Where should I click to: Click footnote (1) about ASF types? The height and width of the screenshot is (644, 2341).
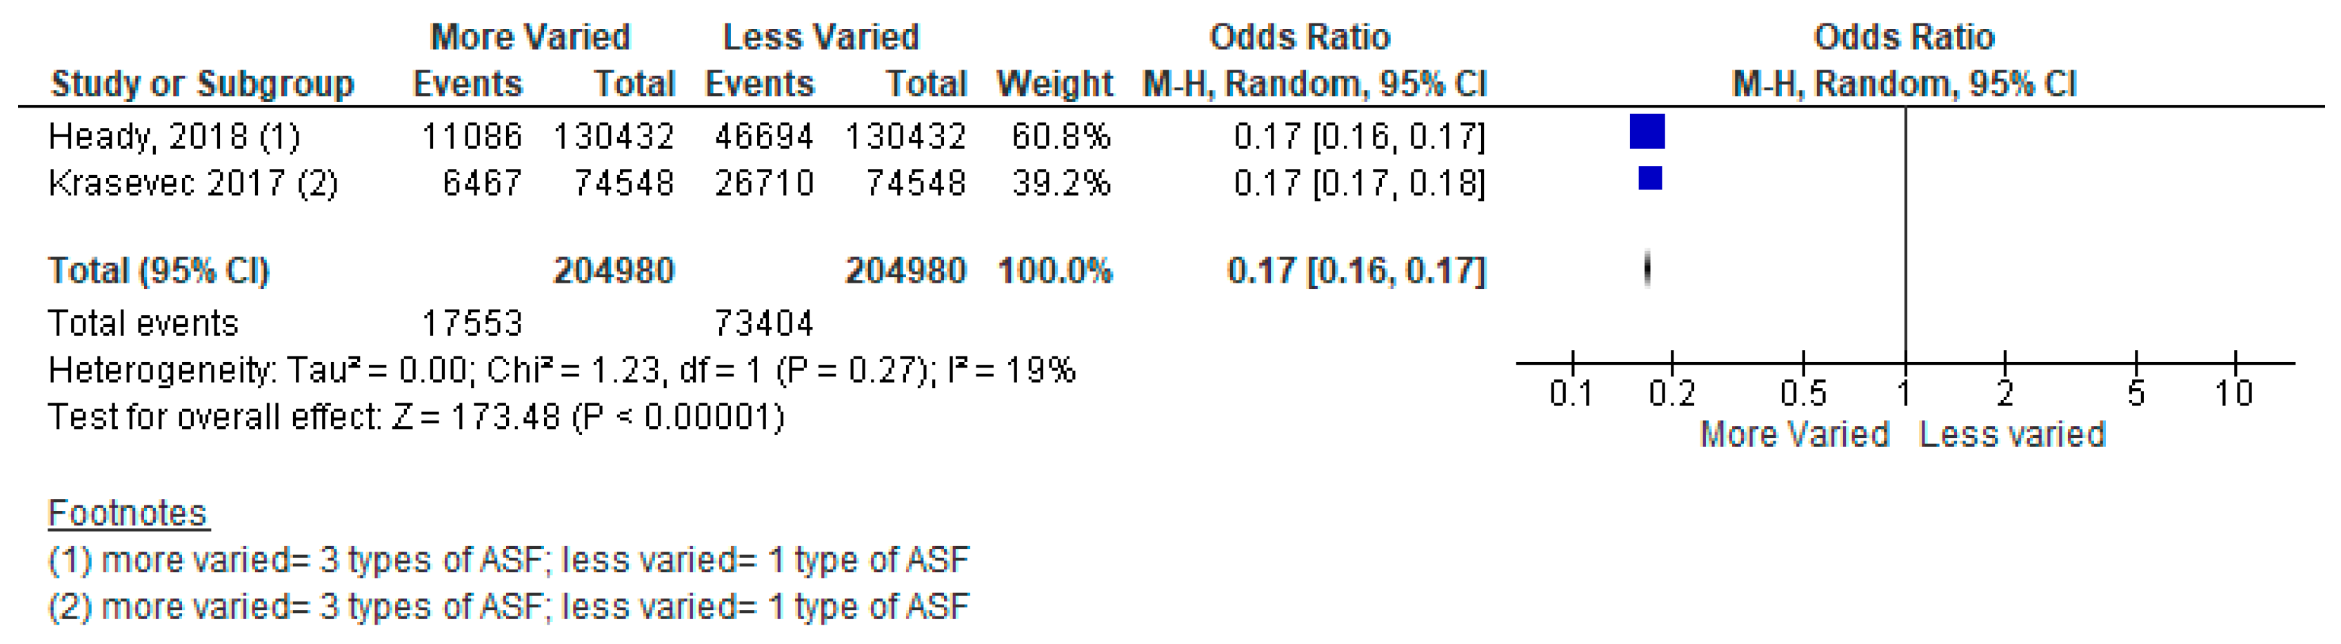[x=508, y=561]
